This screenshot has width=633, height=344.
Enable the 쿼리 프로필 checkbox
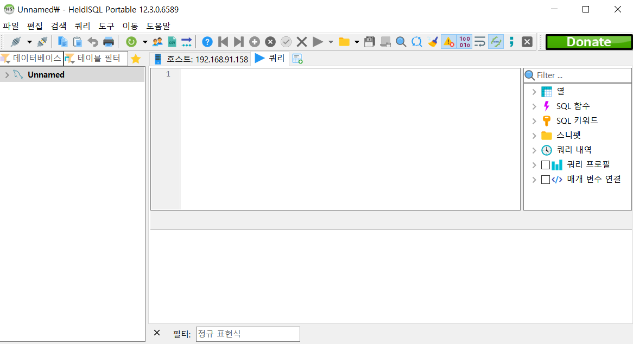[x=546, y=165]
